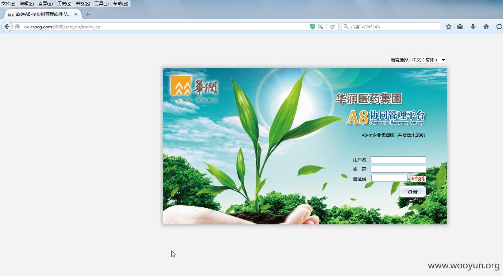The height and width of the screenshot is (276, 503).
Task: Focus the 密码 input field
Action: click(398, 169)
